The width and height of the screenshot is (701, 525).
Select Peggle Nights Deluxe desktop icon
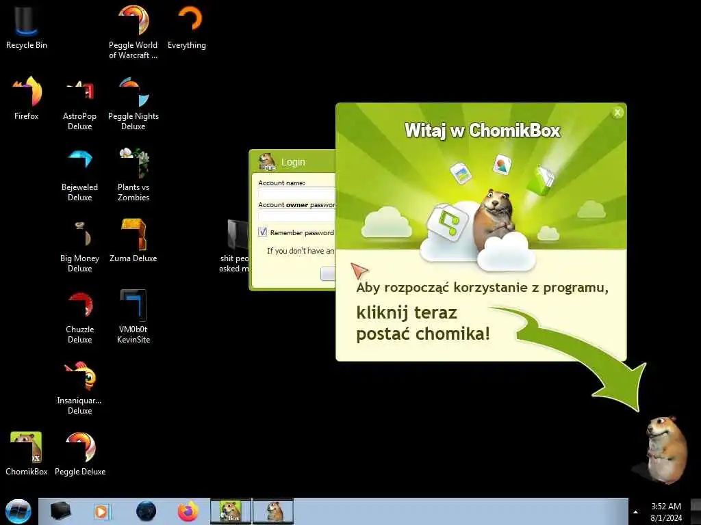pos(133,104)
